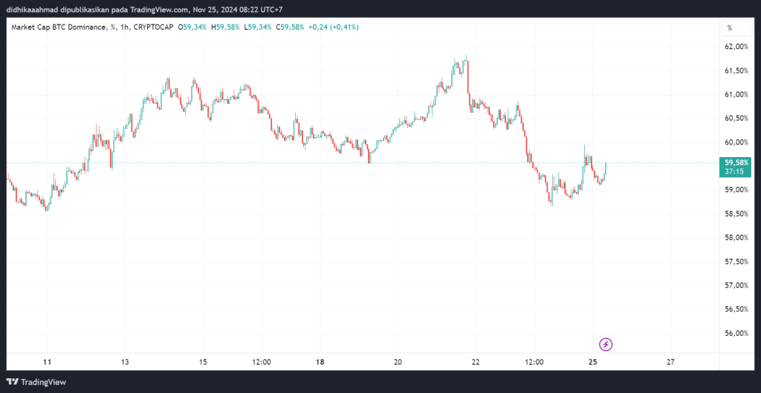Screen dimensions: 761x393
Task: Click the CRYPTOCAP exchange label
Action: click(152, 27)
